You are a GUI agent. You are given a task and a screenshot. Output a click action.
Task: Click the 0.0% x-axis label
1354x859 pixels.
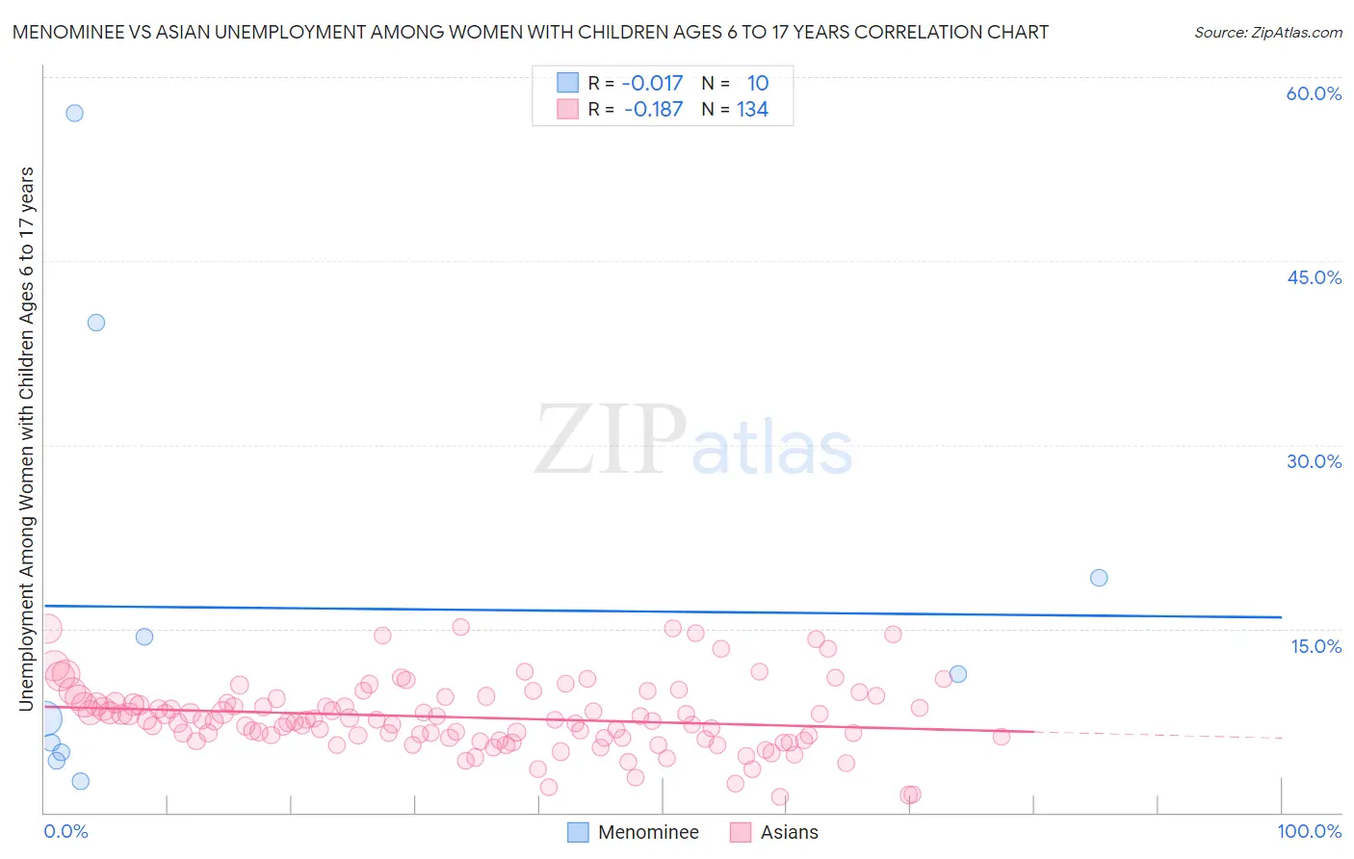[x=65, y=831]
